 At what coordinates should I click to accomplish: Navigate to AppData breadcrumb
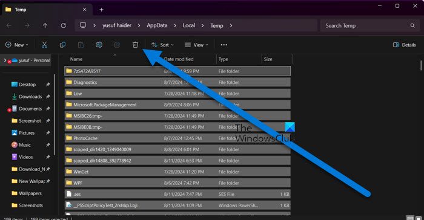157,25
